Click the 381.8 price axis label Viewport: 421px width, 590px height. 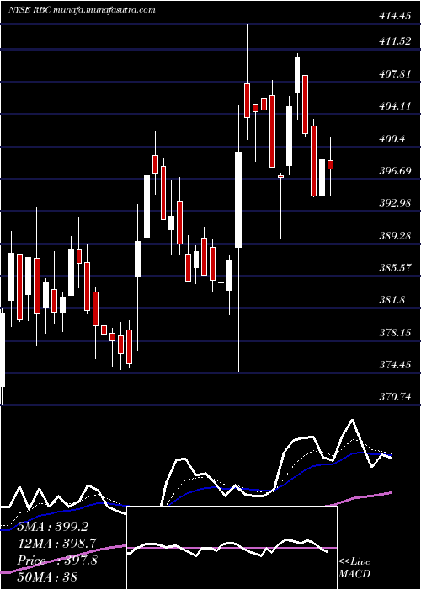point(392,300)
